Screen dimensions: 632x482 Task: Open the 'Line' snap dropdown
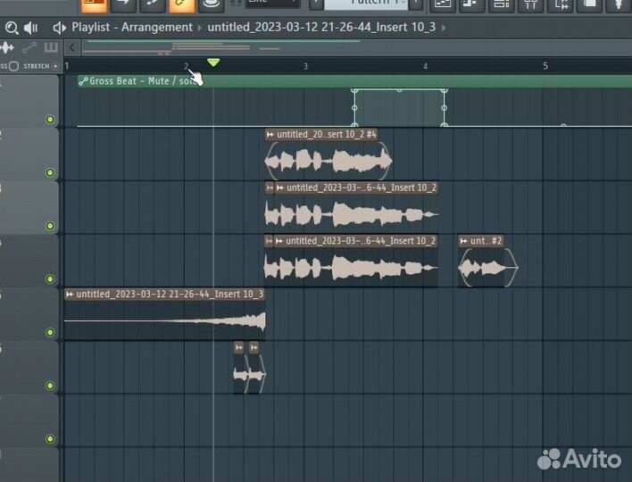[x=272, y=3]
